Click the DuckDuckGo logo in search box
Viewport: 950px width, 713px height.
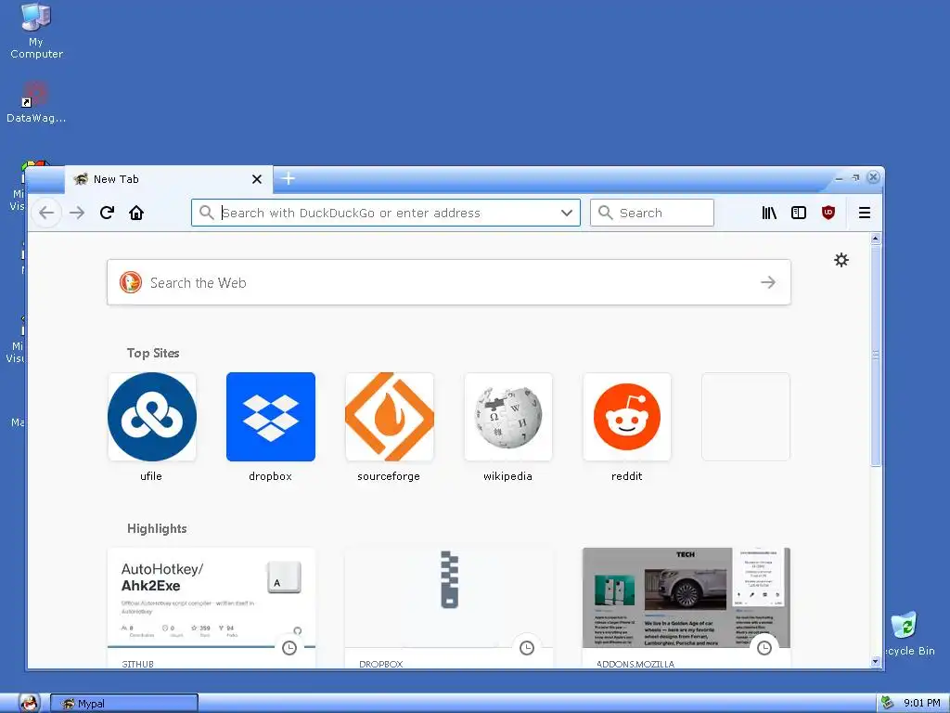point(130,282)
